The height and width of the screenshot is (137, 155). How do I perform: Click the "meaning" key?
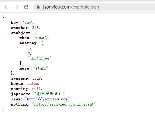point(19,89)
